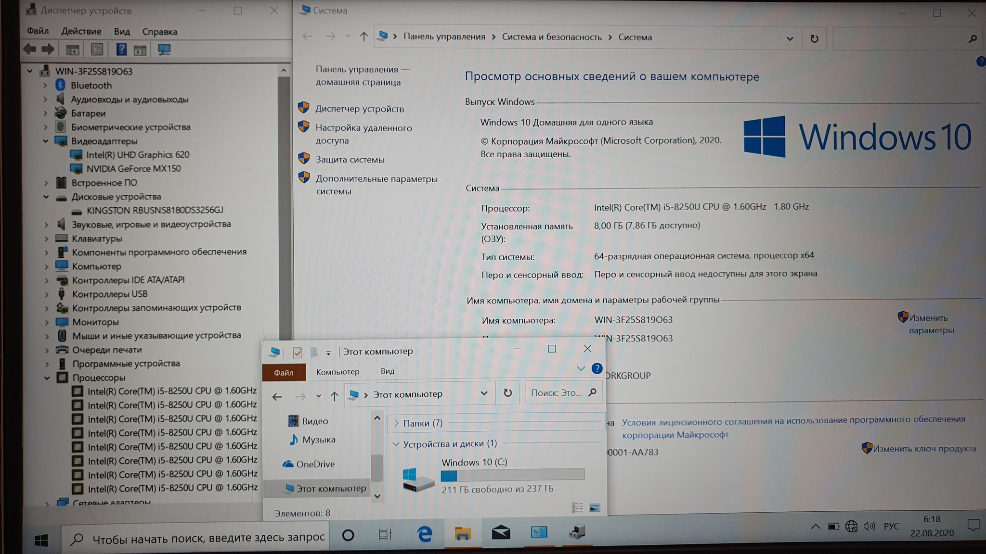Switch to large icons view in Explorer
This screenshot has width=986, height=554.
[595, 508]
